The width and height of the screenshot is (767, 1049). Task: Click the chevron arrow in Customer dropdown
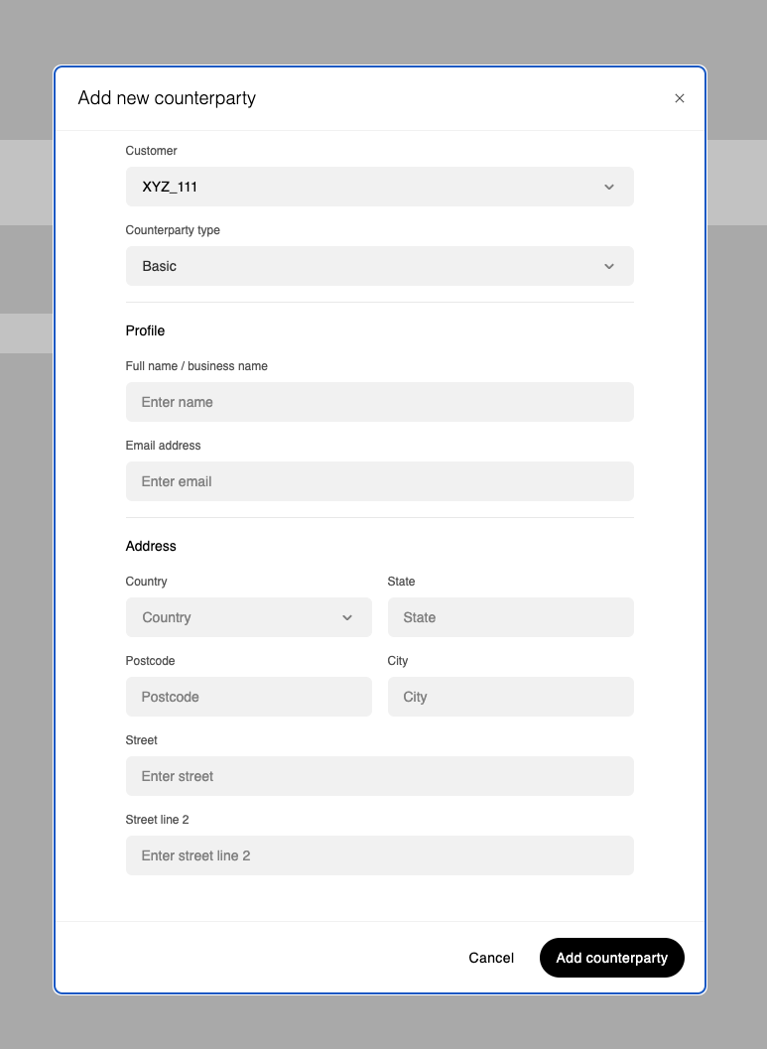pos(609,187)
